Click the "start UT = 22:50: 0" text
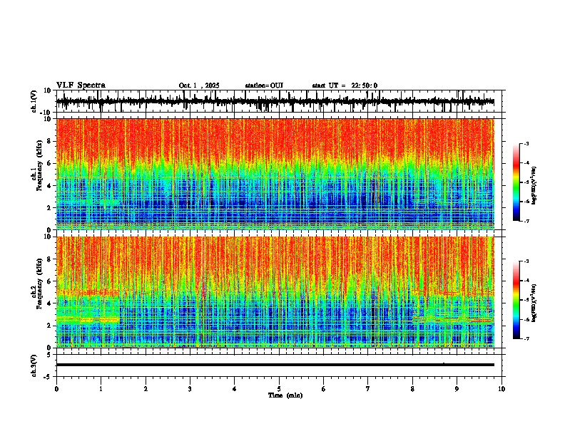 345,85
